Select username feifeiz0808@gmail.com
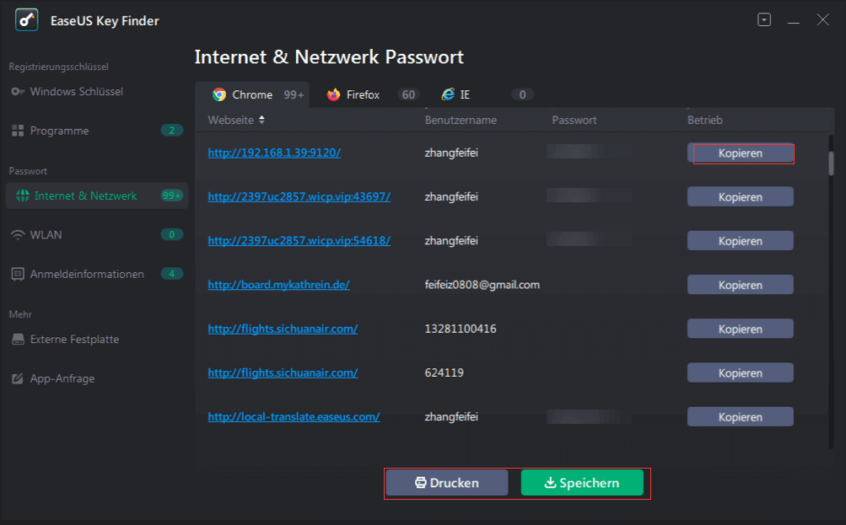 click(482, 285)
